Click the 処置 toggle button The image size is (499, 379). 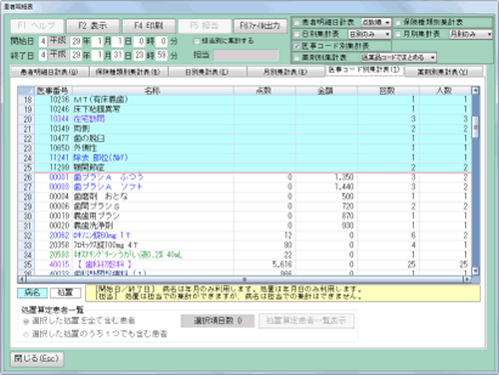[x=65, y=293]
